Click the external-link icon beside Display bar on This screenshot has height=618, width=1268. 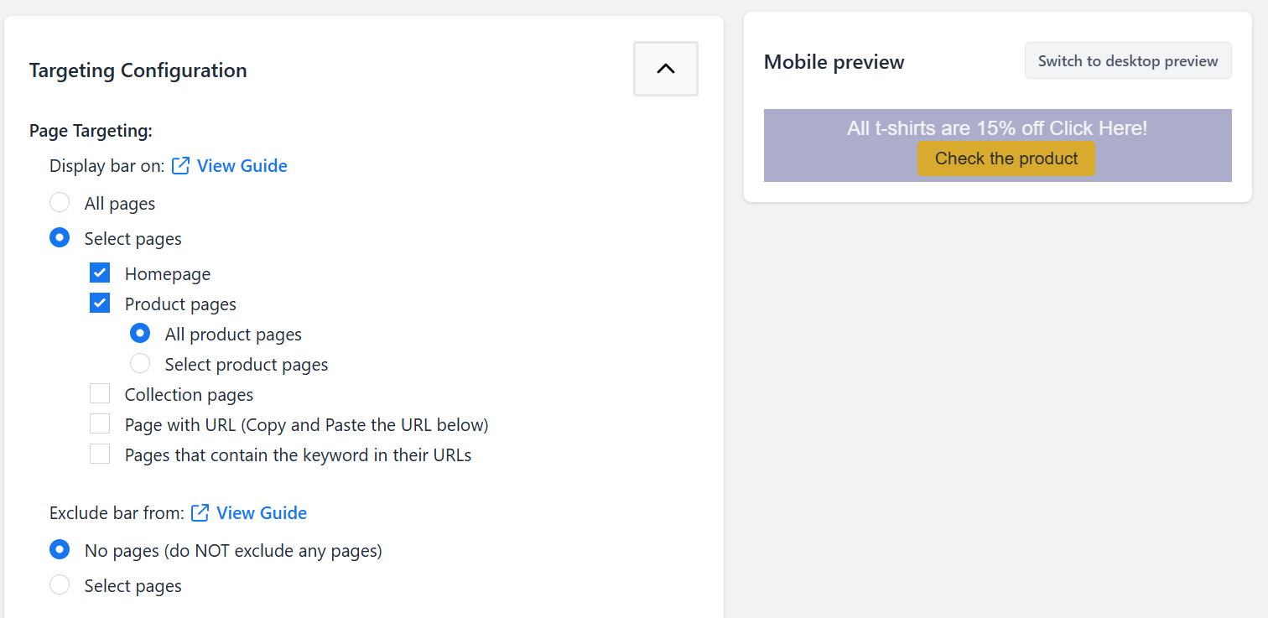[180, 166]
